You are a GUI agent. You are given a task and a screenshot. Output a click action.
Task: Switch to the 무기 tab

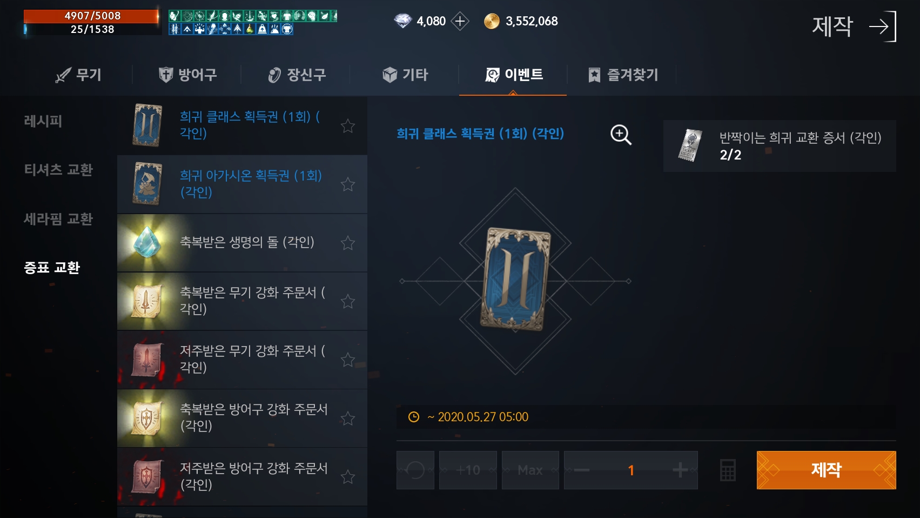pyautogui.click(x=79, y=75)
